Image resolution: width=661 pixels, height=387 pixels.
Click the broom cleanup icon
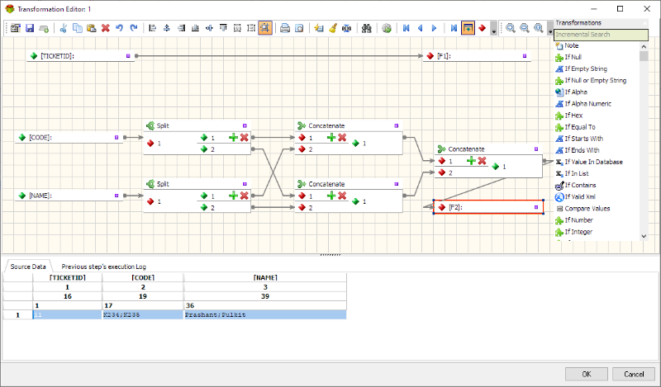(333, 28)
